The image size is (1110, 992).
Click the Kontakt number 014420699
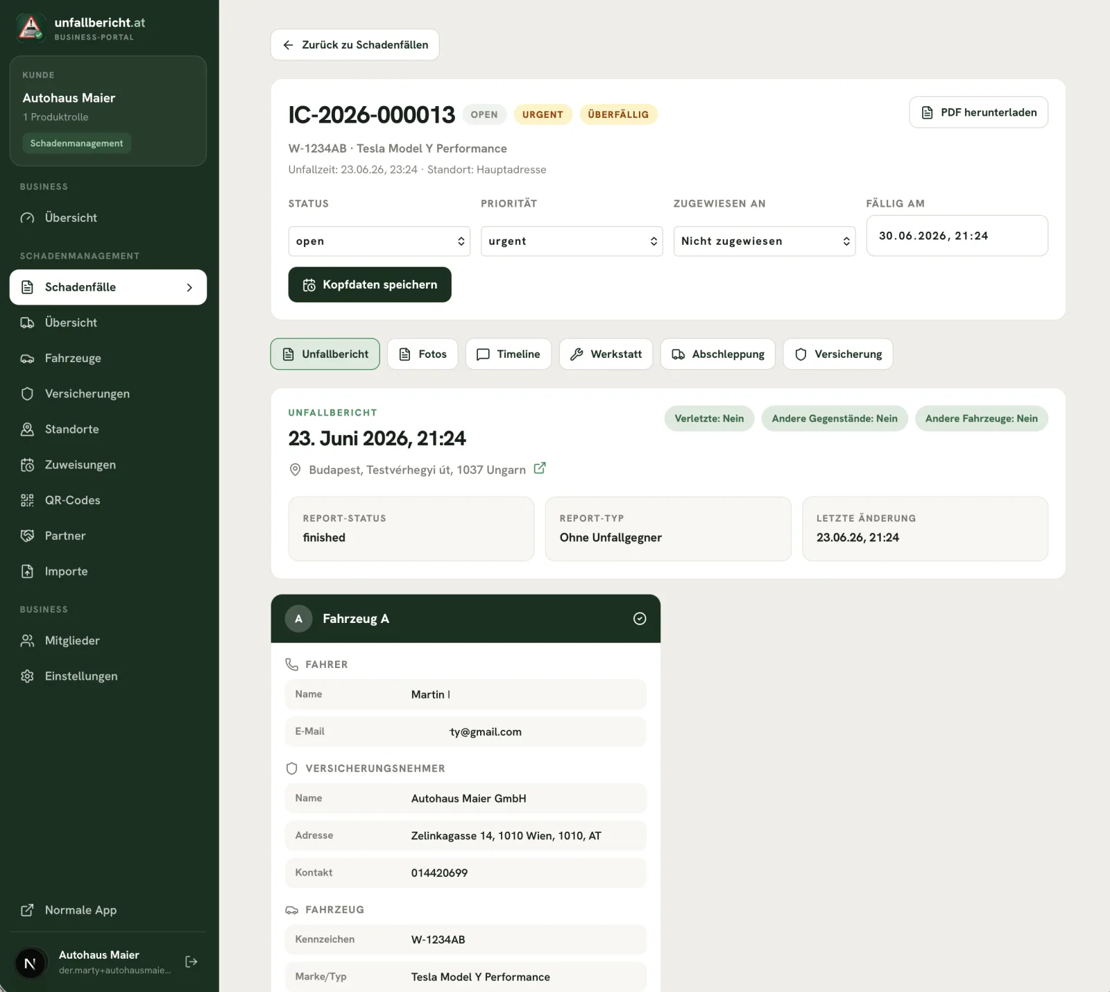(x=439, y=873)
